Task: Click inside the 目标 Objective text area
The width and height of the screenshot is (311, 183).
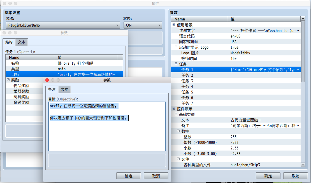Action: click(x=107, y=126)
